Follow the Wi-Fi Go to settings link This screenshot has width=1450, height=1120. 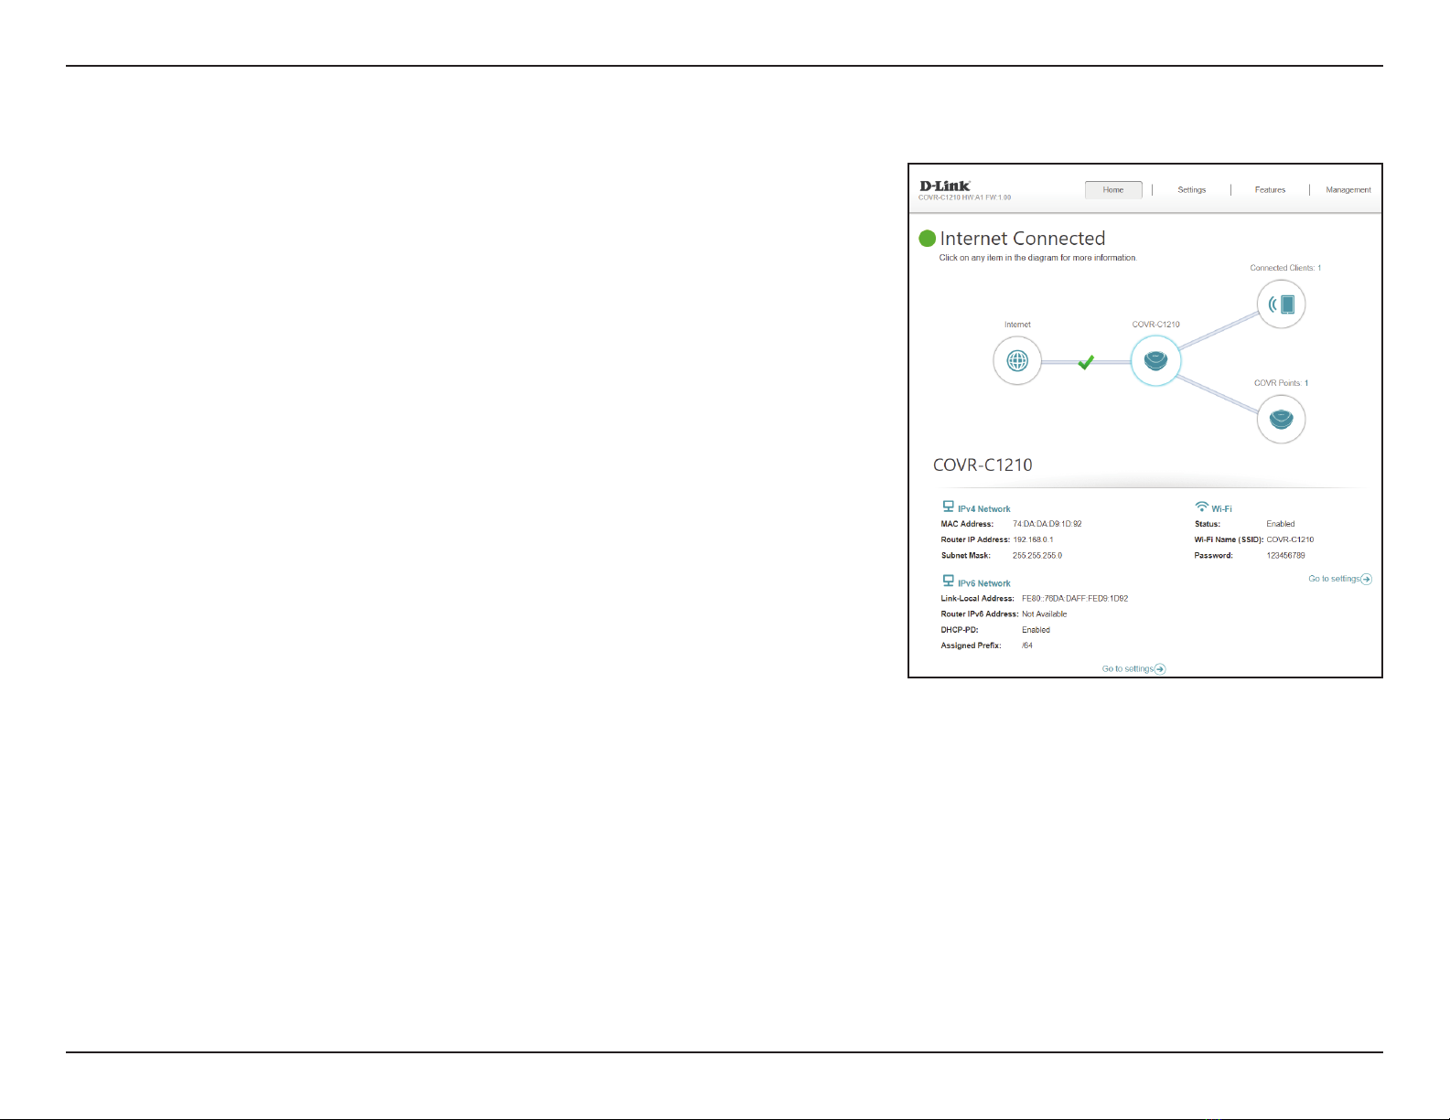pyautogui.click(x=1334, y=579)
